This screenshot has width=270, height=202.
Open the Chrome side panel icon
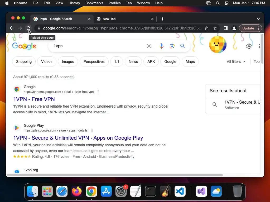pyautogui.click(x=226, y=28)
